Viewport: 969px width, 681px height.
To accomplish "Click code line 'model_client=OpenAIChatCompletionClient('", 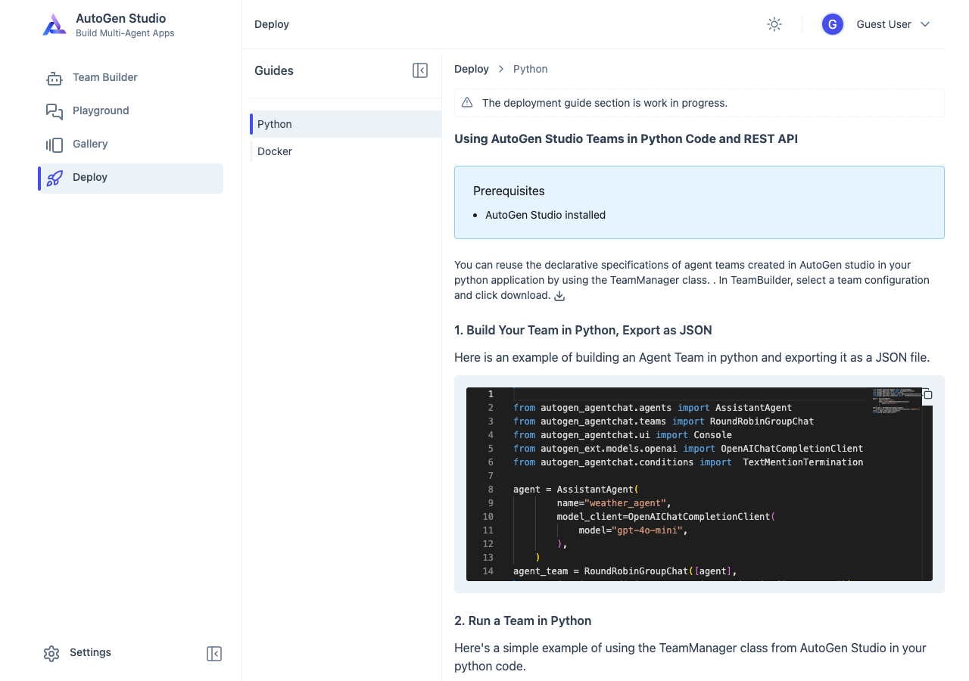I will (x=666, y=517).
